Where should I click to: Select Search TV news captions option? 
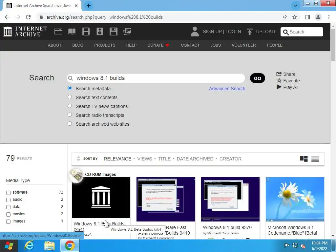pos(70,106)
